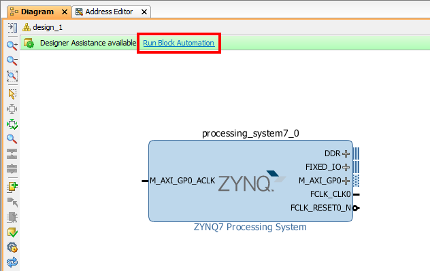Click the Add IP icon
Viewport: 430px width, 271px height.
point(12,187)
